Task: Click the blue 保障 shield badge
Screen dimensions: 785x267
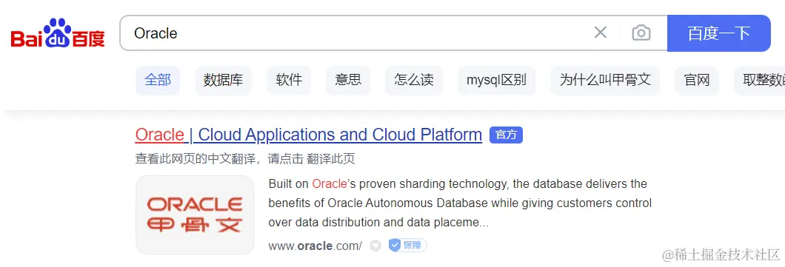Action: tap(407, 245)
